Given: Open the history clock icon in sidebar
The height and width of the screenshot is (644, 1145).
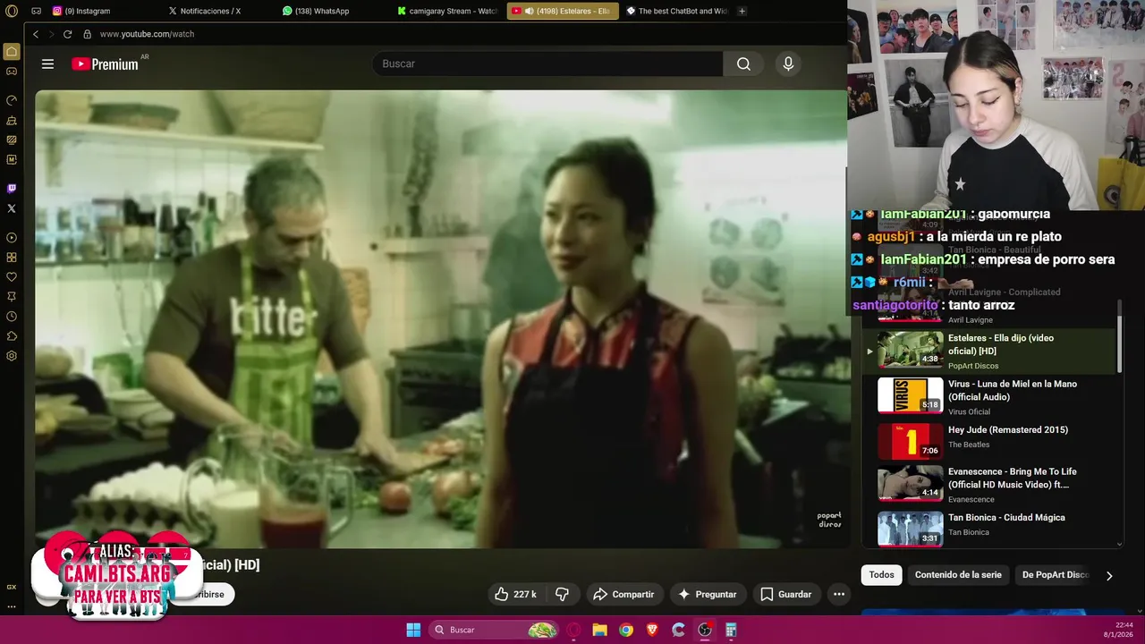Looking at the screenshot, I should tap(12, 317).
